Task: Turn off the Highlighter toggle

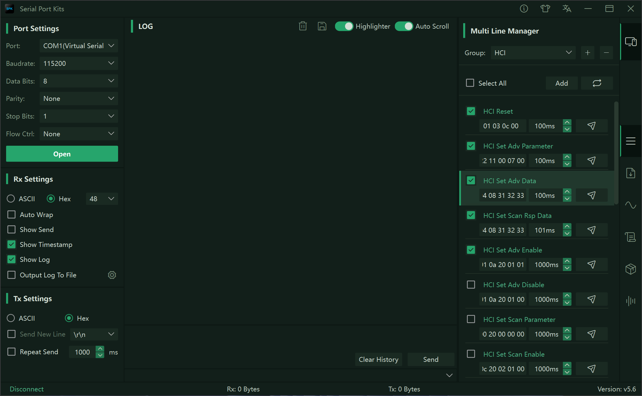Action: pos(344,26)
